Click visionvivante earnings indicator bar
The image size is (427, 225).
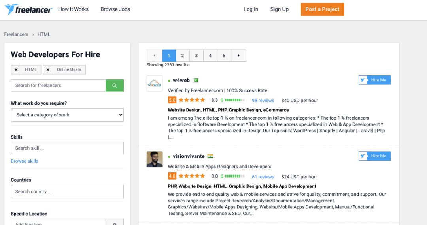232,176
